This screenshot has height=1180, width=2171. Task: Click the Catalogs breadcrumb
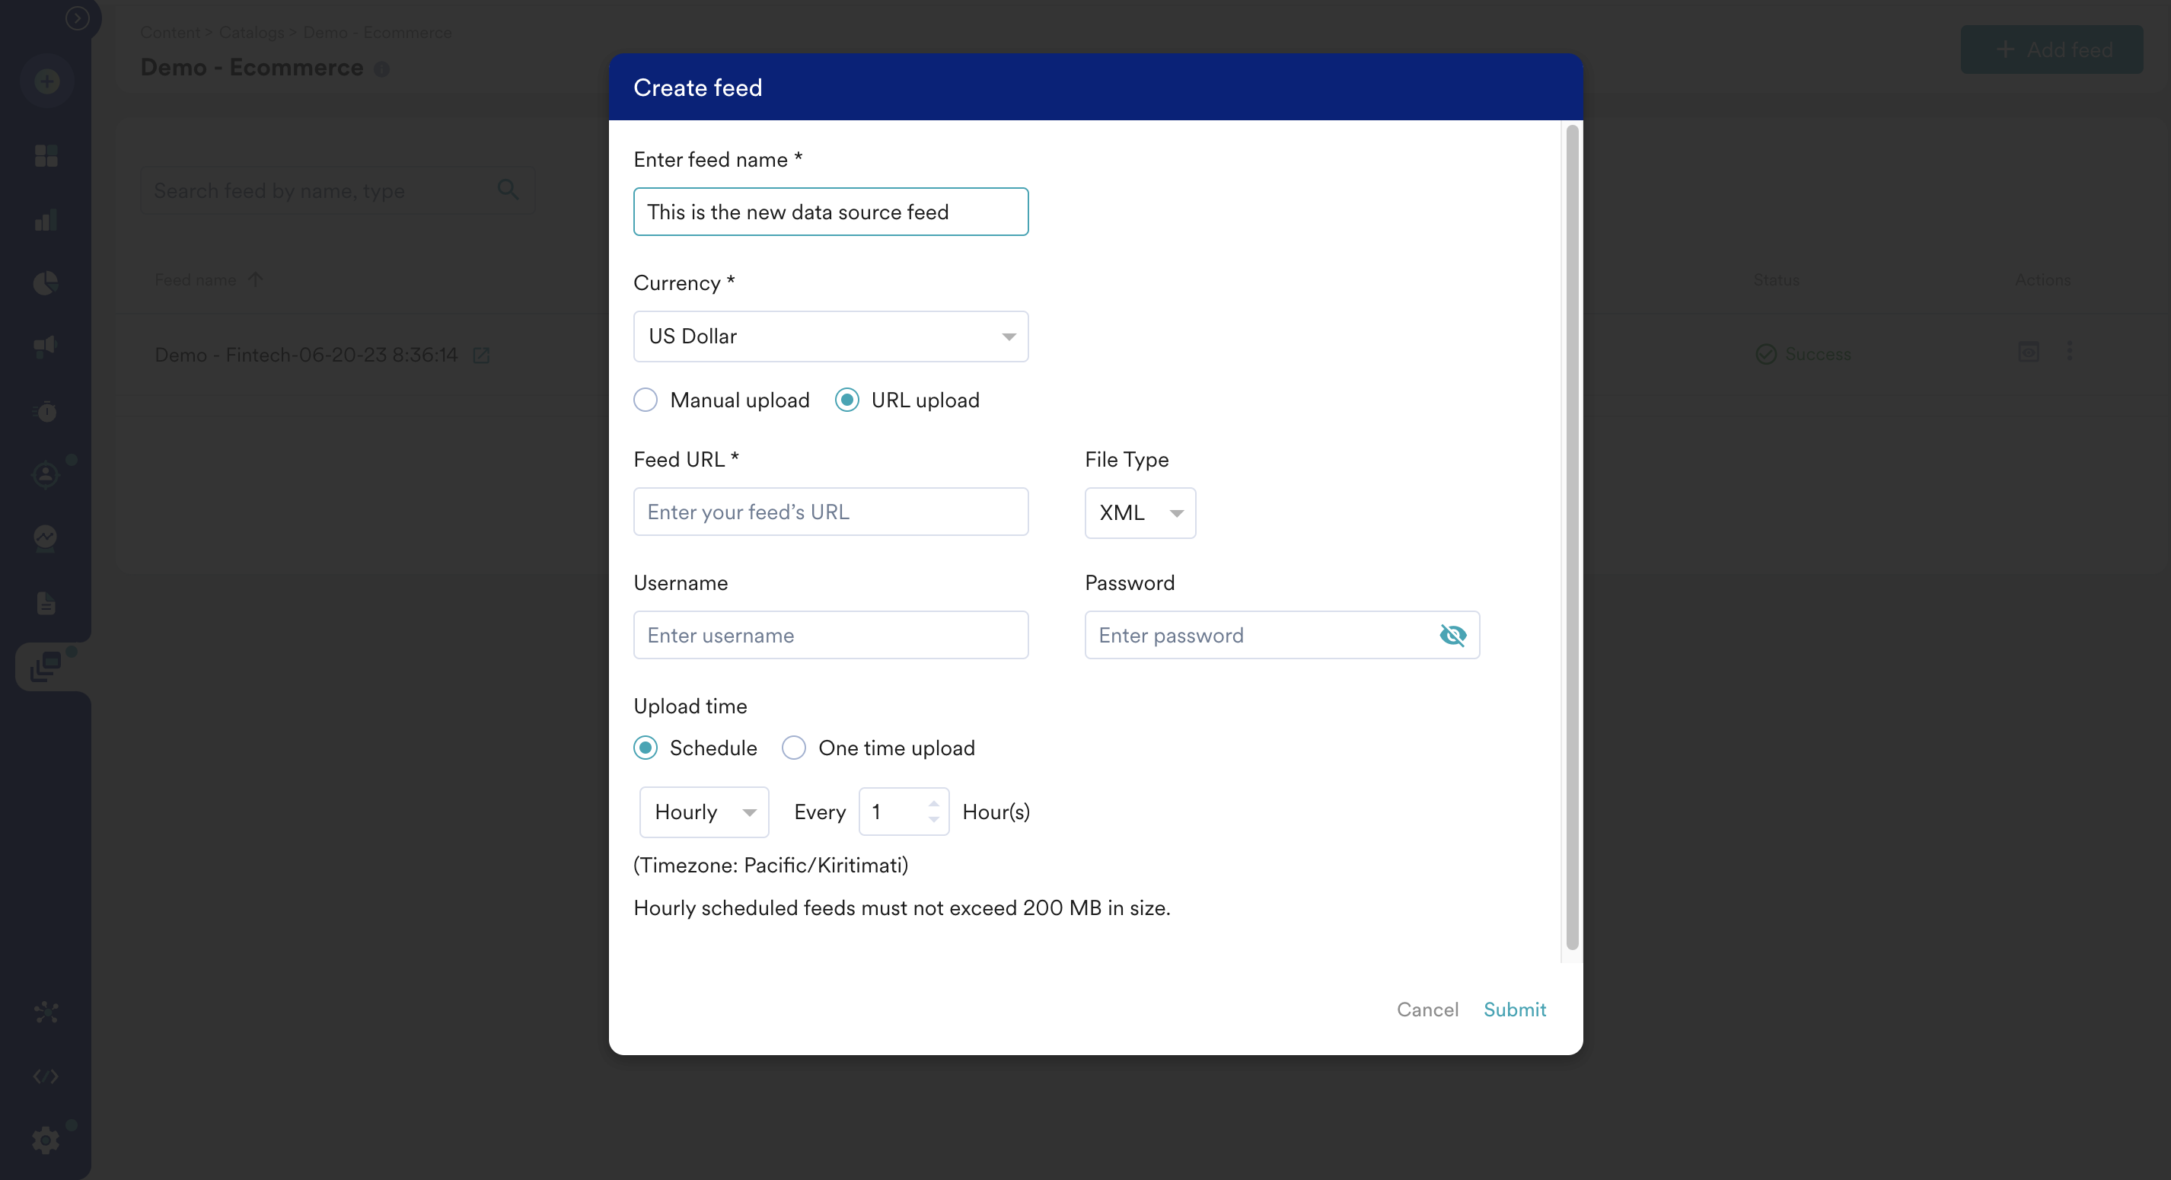(251, 32)
